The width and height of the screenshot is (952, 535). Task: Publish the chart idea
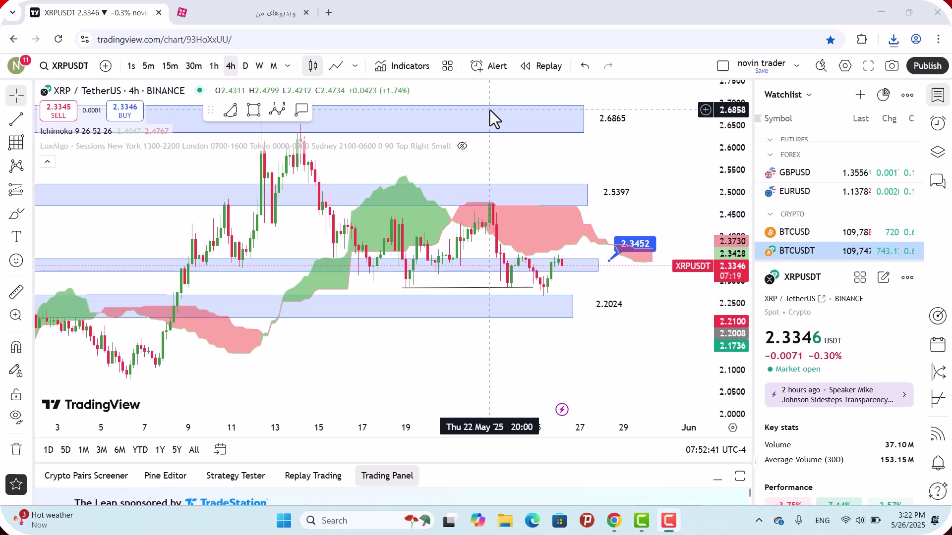point(927,66)
